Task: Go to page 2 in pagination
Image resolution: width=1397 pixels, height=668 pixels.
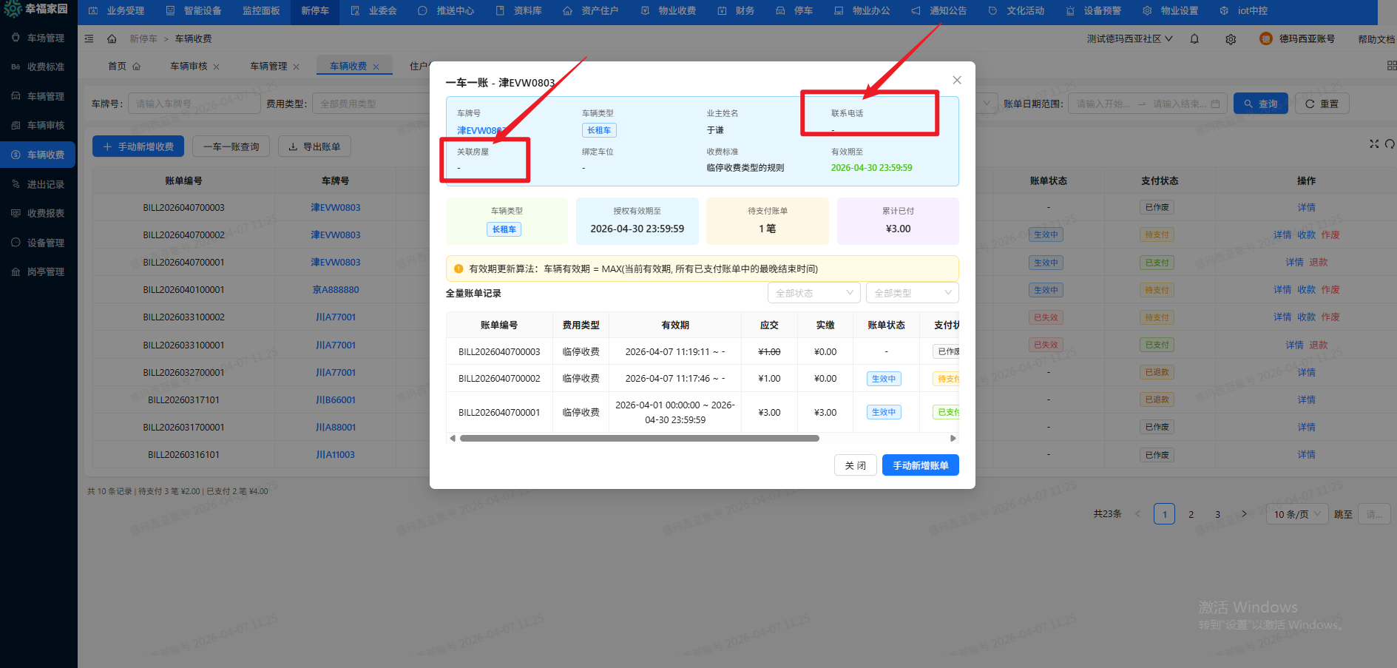Action: [x=1191, y=514]
